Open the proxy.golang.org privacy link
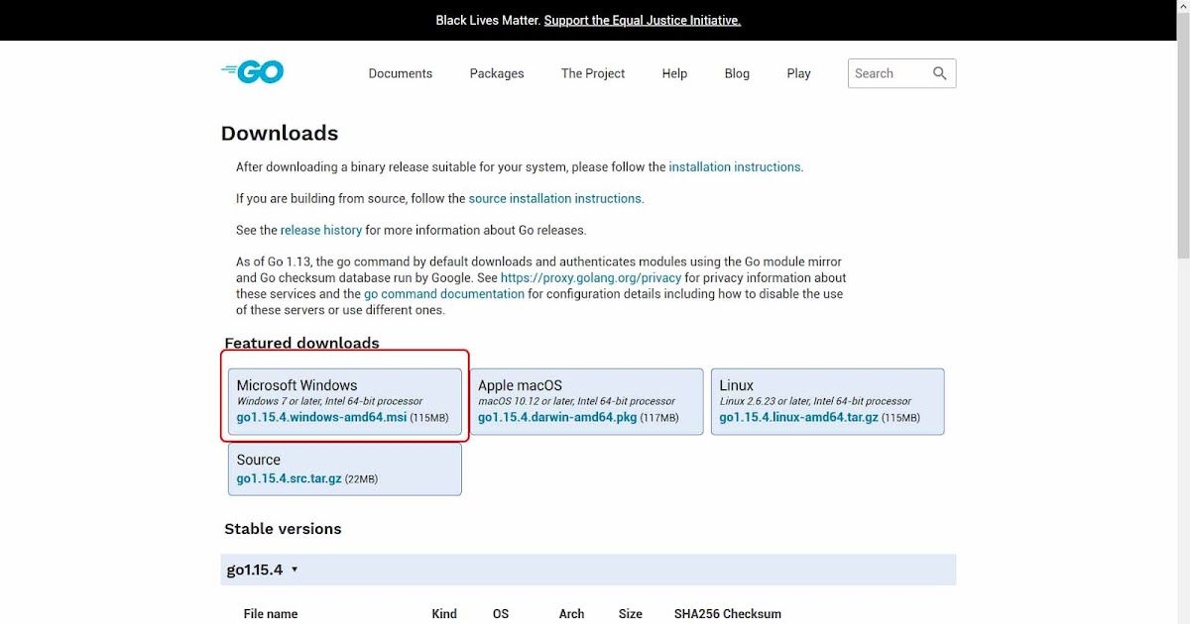Image resolution: width=1190 pixels, height=624 pixels. pos(591,277)
